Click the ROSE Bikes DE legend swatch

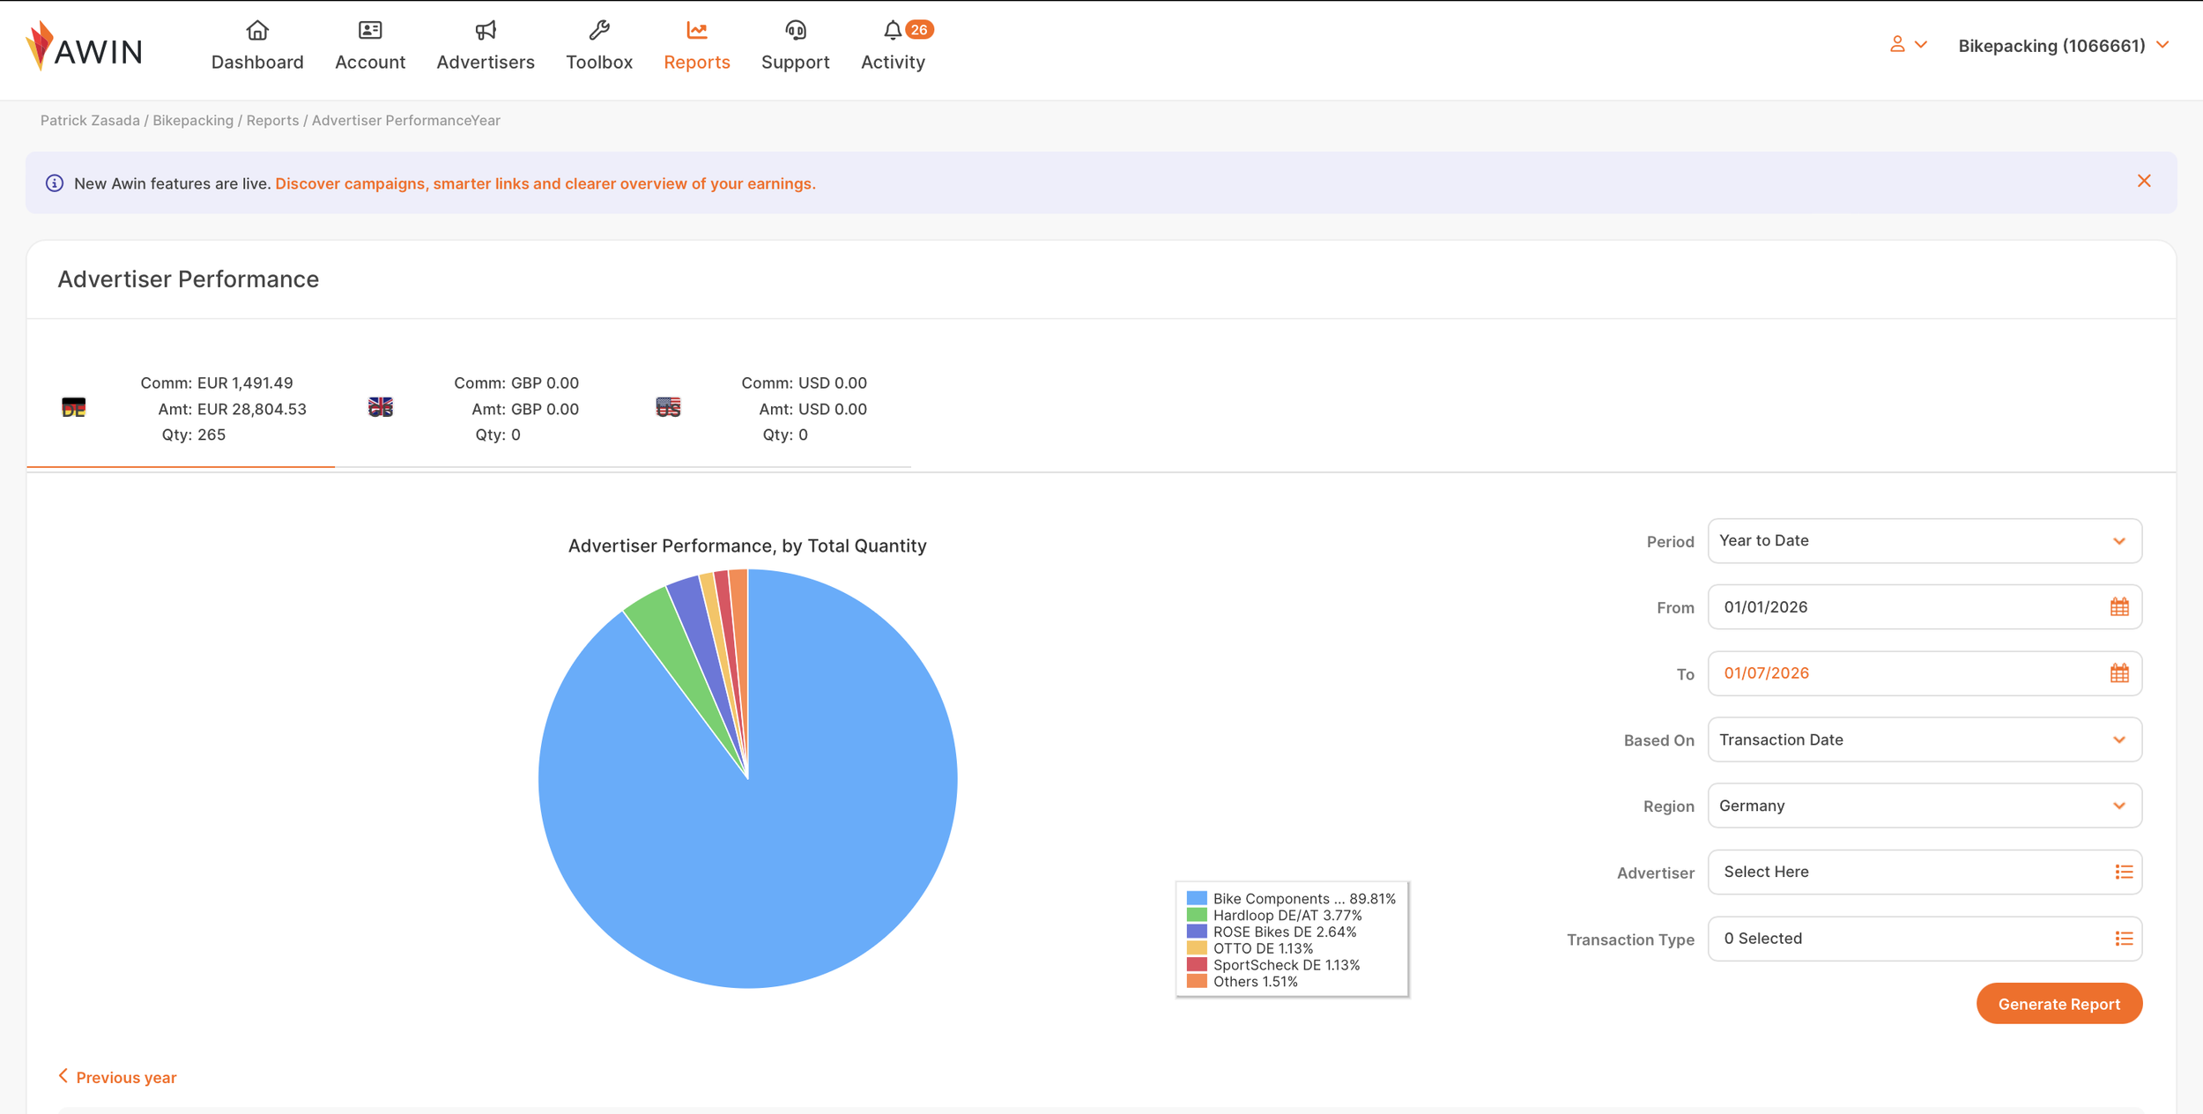click(x=1196, y=932)
